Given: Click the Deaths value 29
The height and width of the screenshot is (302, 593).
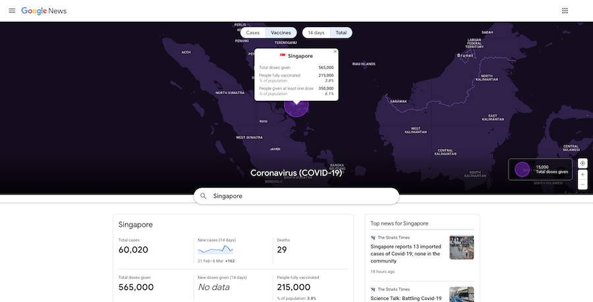Looking at the screenshot, I should 282,250.
